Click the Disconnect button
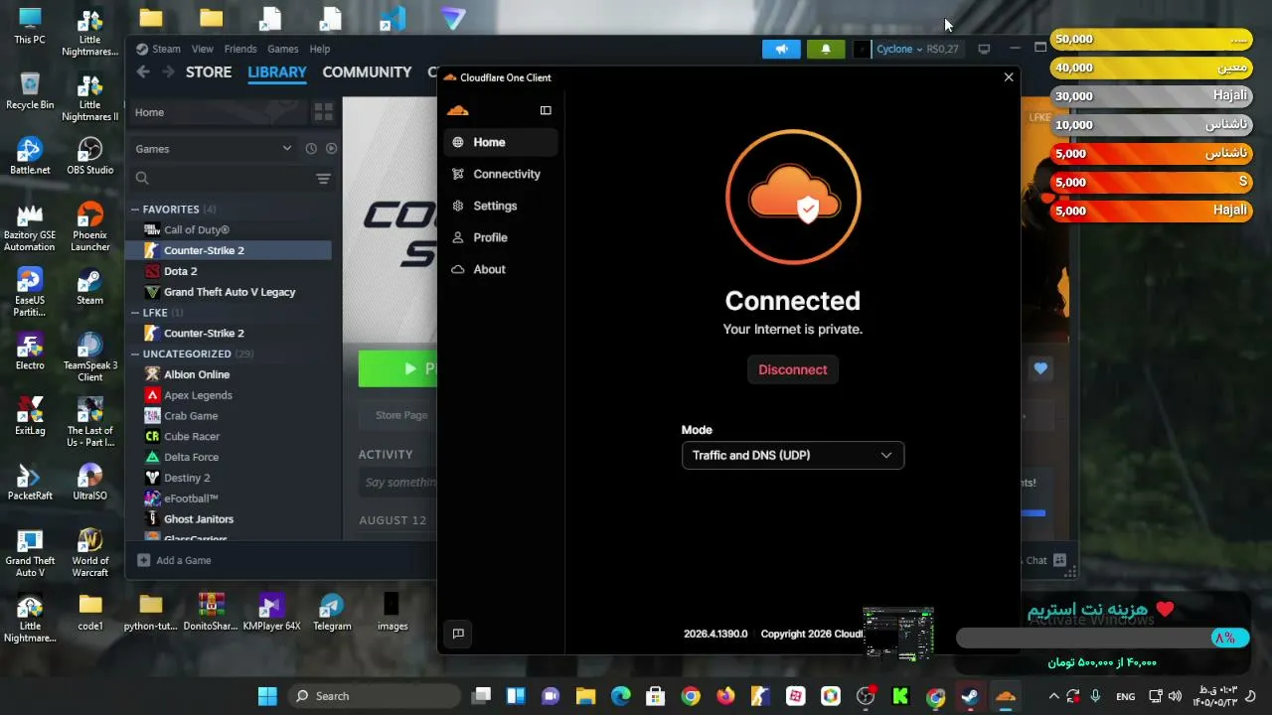 [x=793, y=369]
